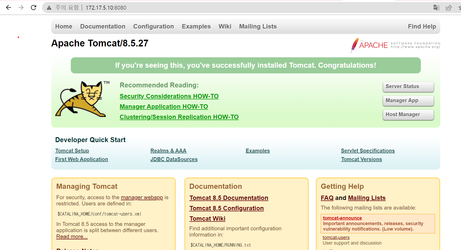Click the browser forward arrow
Screen dimensions: 461x250
click(x=21, y=8)
